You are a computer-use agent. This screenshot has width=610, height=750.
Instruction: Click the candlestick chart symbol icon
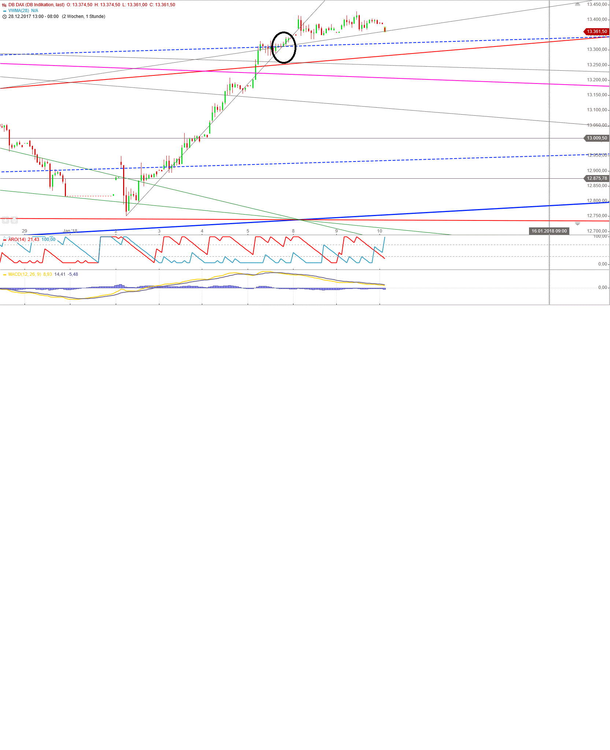tap(4, 4)
